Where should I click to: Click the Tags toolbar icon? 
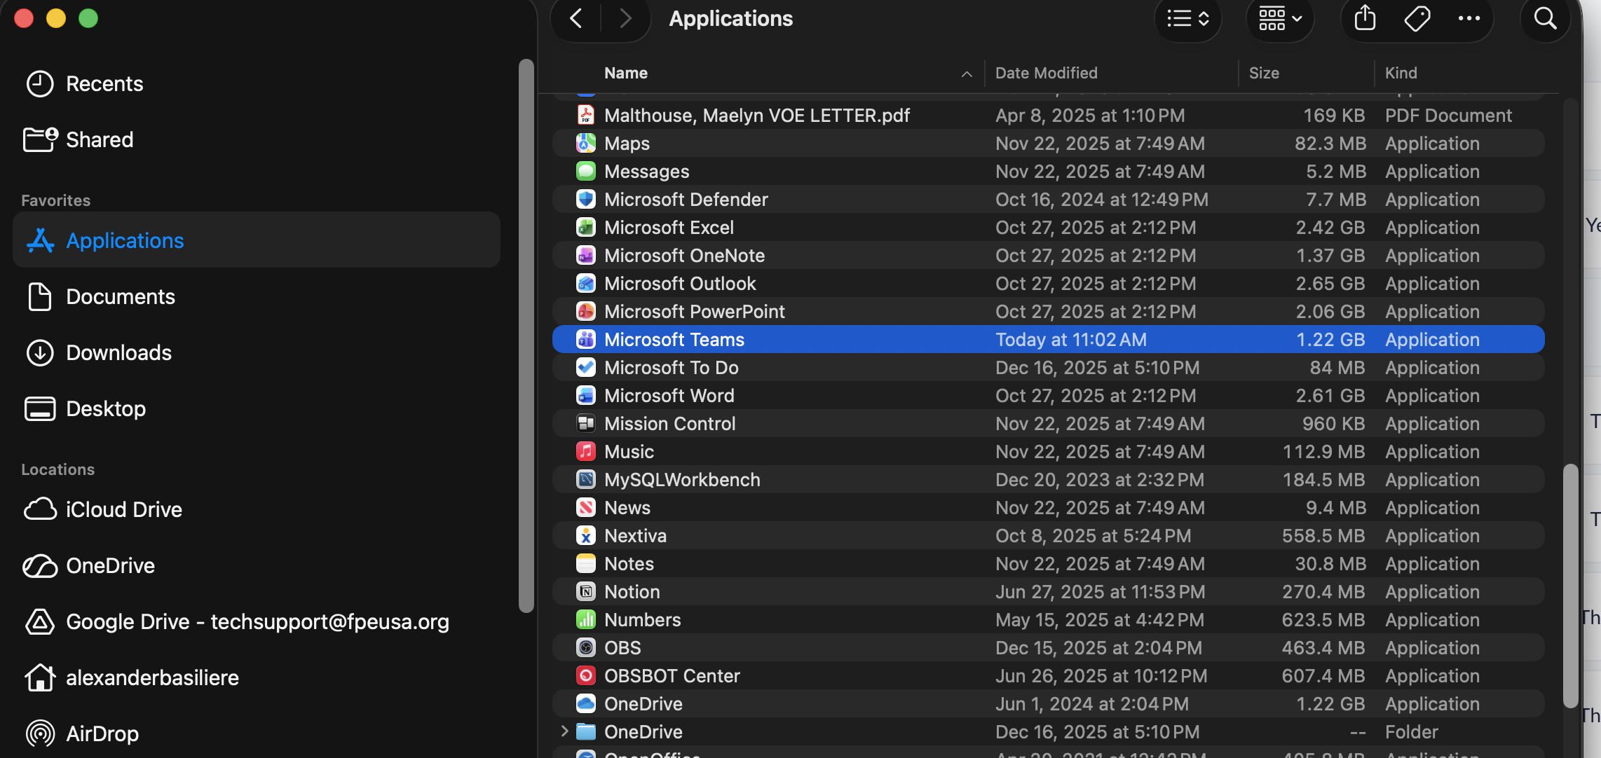tap(1417, 18)
